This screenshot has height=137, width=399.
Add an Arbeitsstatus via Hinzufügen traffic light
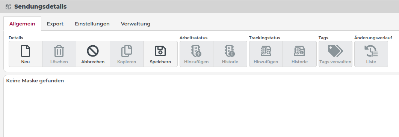pyautogui.click(x=196, y=51)
